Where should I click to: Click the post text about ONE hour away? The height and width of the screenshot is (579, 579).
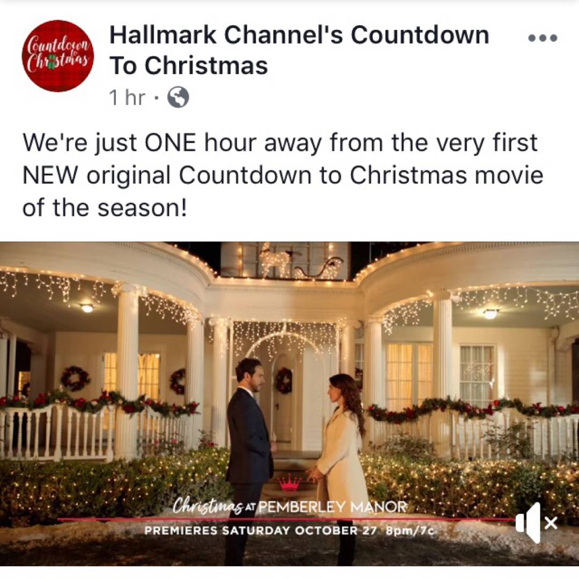pos(283,175)
